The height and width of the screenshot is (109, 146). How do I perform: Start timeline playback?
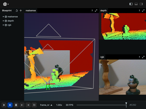[x=4, y=105]
